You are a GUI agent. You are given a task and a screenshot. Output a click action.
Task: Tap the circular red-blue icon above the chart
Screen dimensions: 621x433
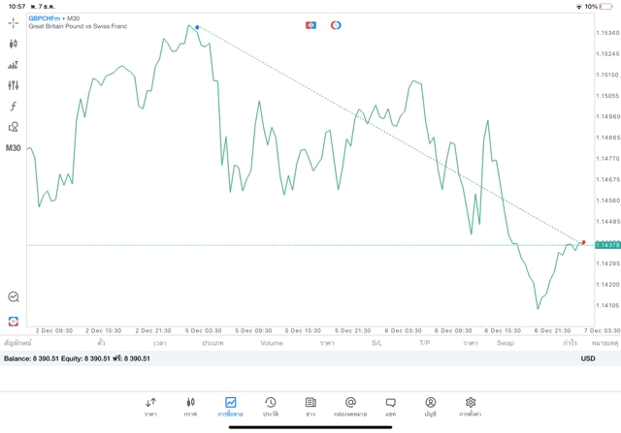[336, 25]
